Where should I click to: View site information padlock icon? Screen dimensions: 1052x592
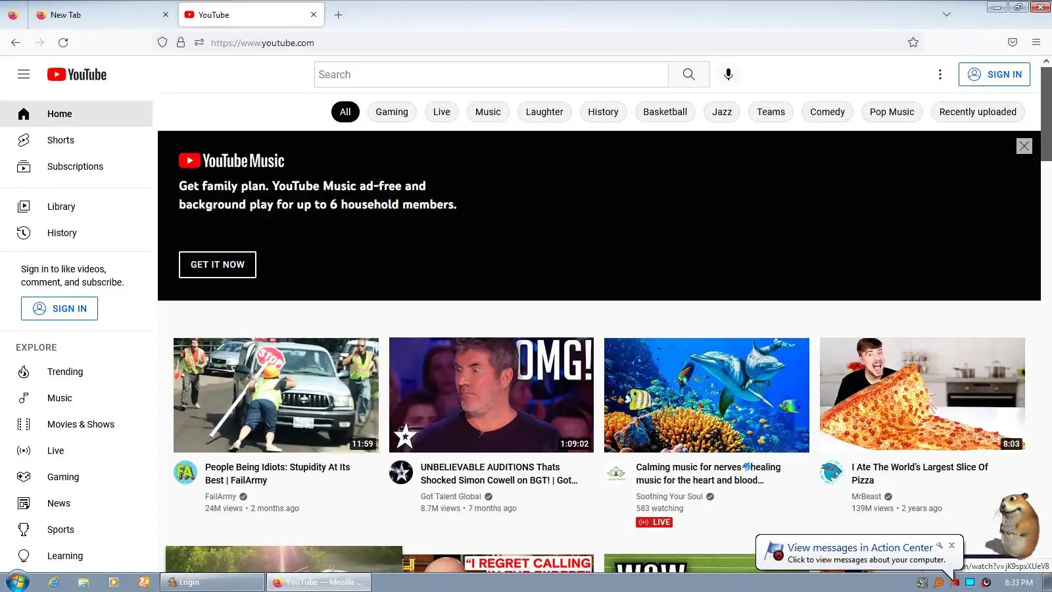(181, 43)
